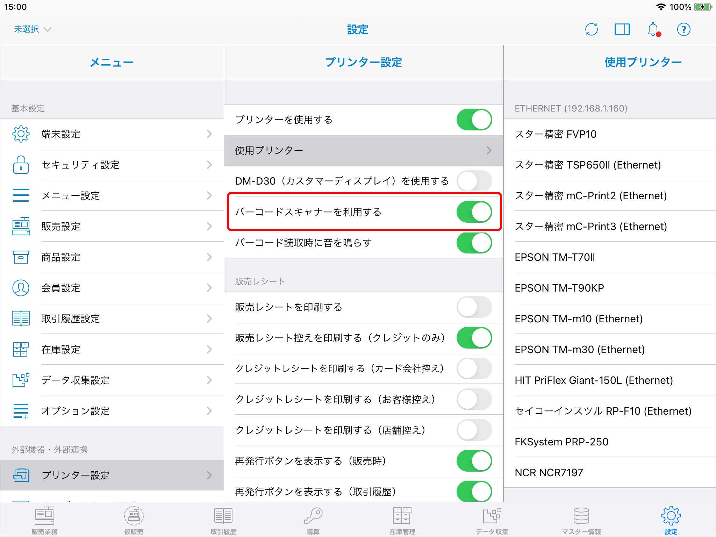This screenshot has width=716, height=537.
Task: Click chevron on 在庫設定 row
Action: click(x=209, y=349)
